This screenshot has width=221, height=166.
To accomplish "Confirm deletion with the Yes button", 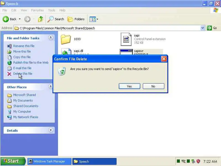I will point(129,86).
